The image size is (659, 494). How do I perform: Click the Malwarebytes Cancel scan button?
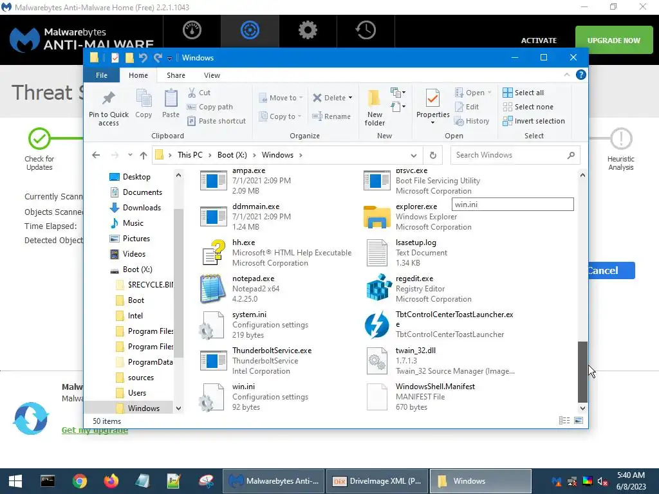coord(611,271)
